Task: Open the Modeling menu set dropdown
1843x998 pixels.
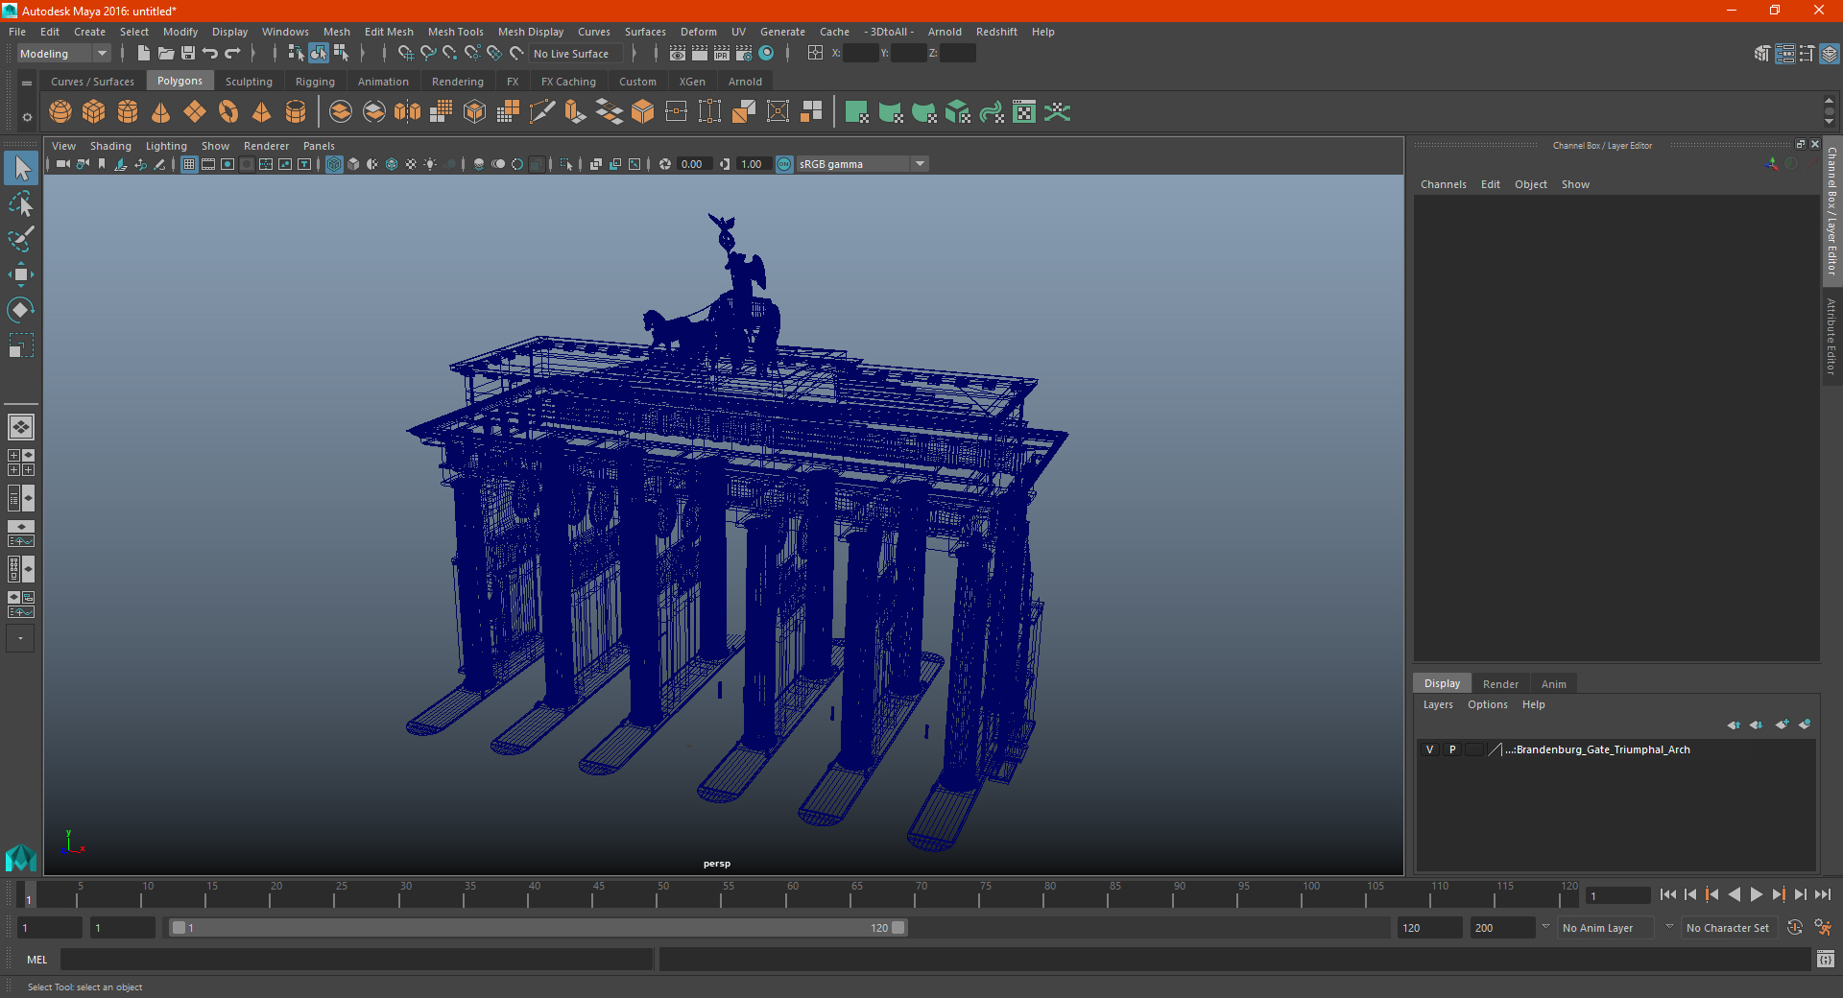Action: pyautogui.click(x=64, y=54)
